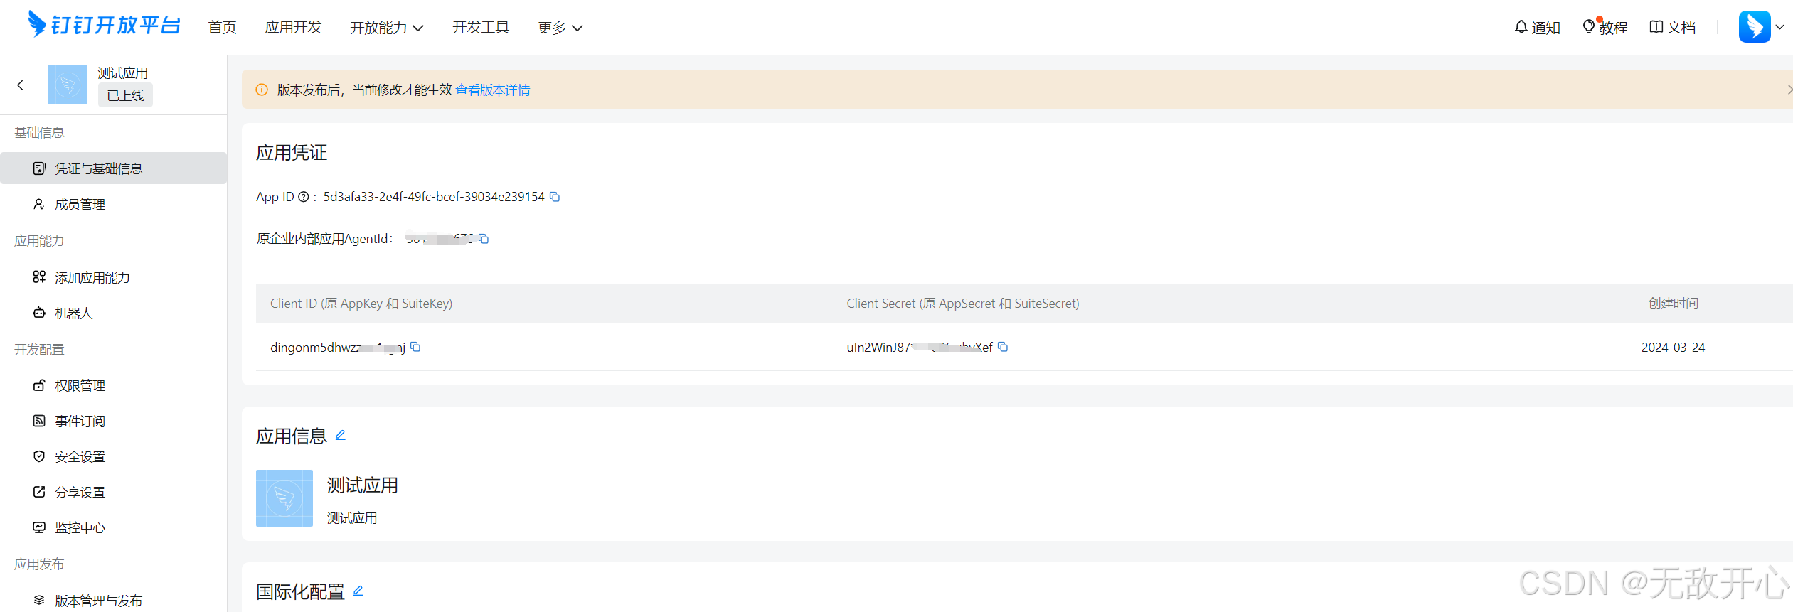Copy the Client Secret value
This screenshot has width=1793, height=612.
(x=1003, y=347)
